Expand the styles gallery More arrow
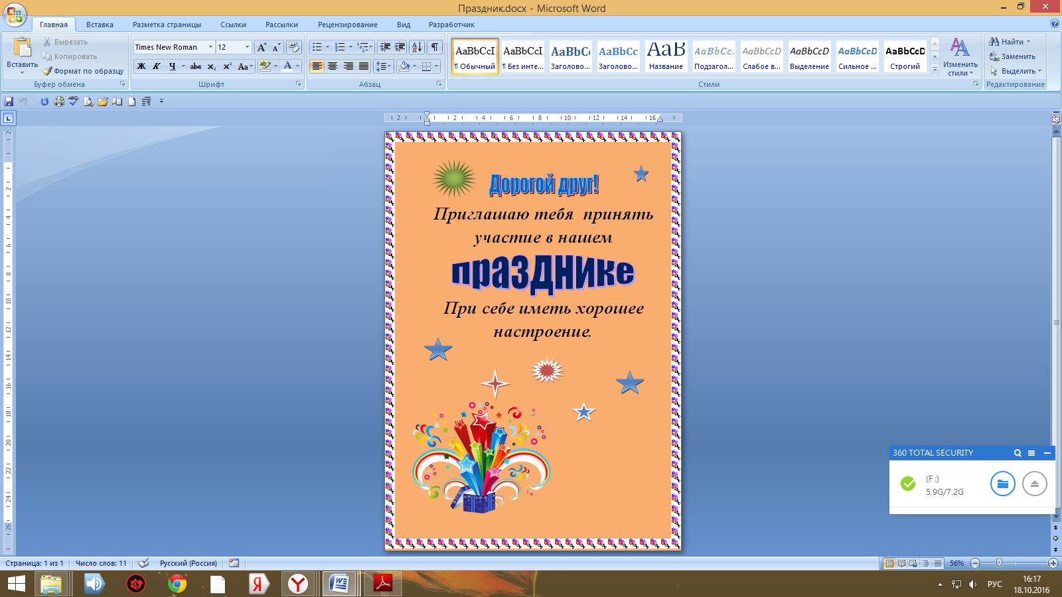This screenshot has height=597, width=1062. 935,68
